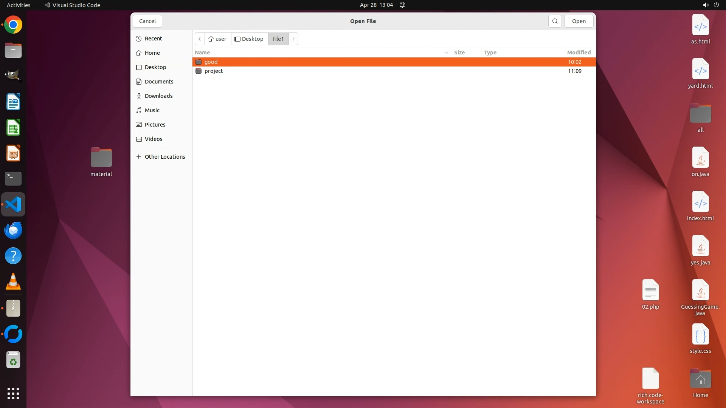Click the search icon in dialog header

click(x=555, y=21)
